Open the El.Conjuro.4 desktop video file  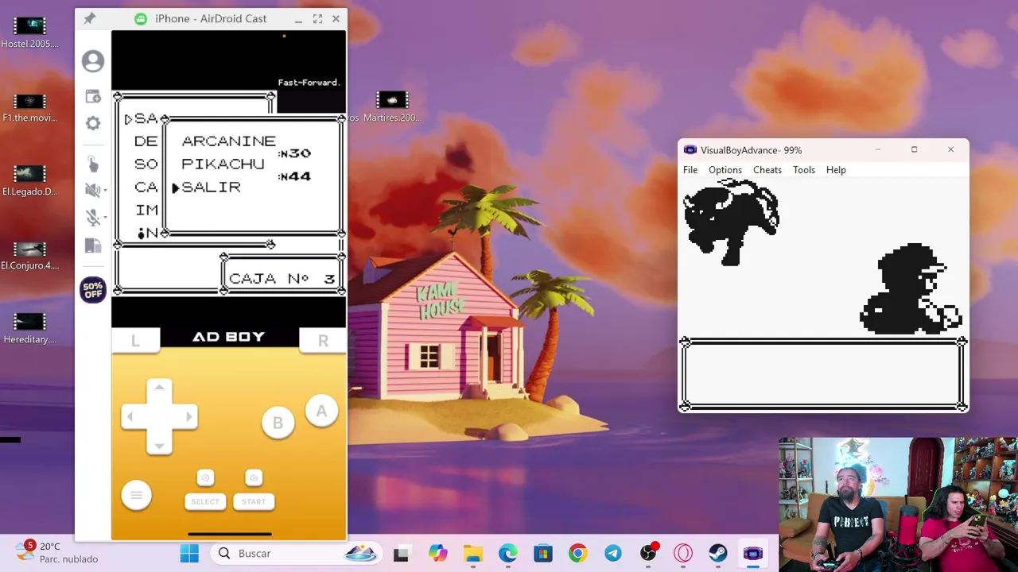click(x=30, y=254)
